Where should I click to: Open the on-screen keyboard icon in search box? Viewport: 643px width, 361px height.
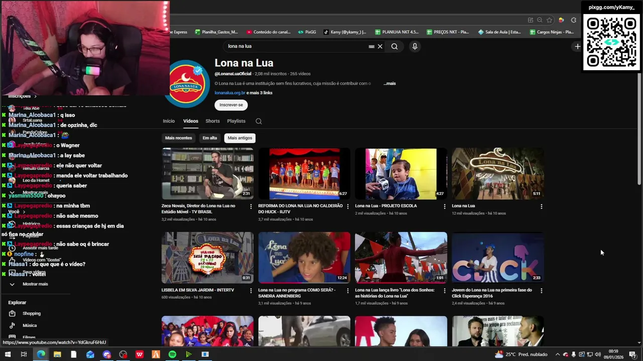click(x=371, y=46)
